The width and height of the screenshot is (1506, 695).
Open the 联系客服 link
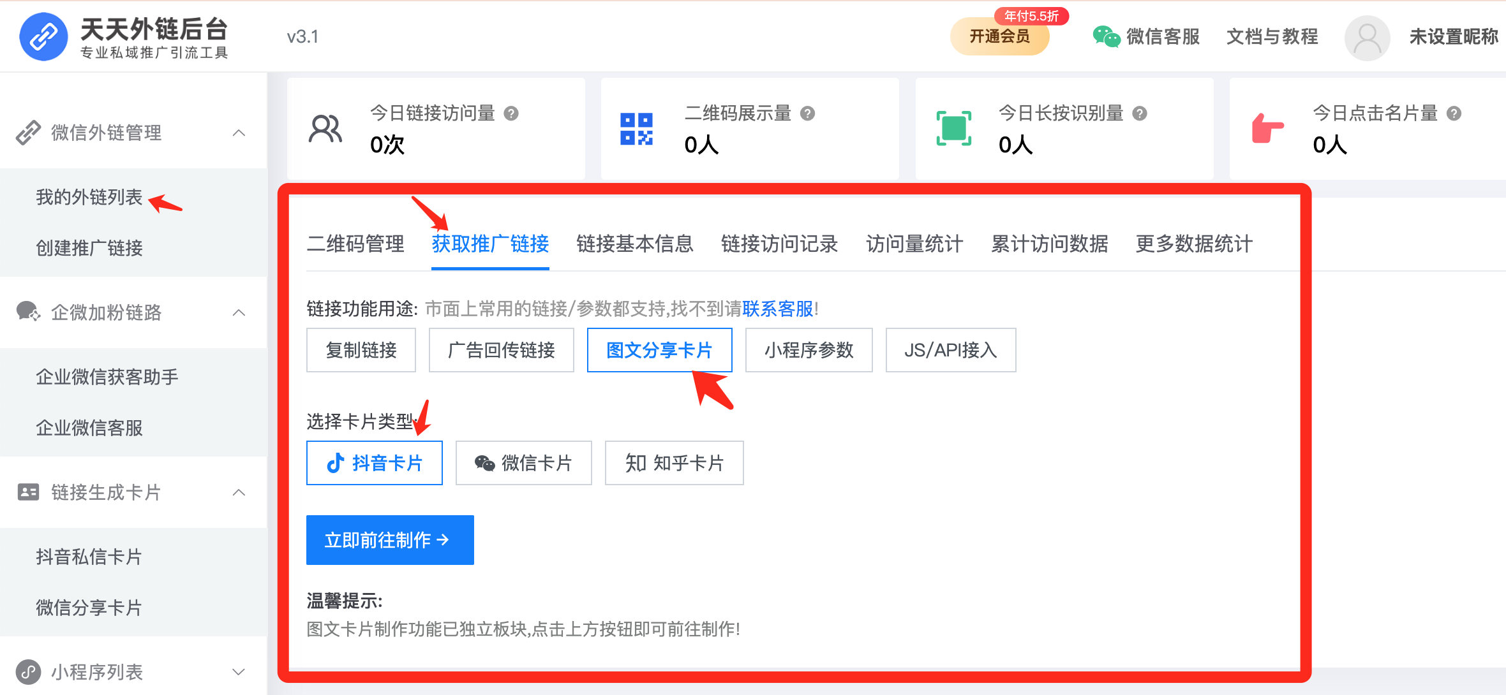coord(778,309)
